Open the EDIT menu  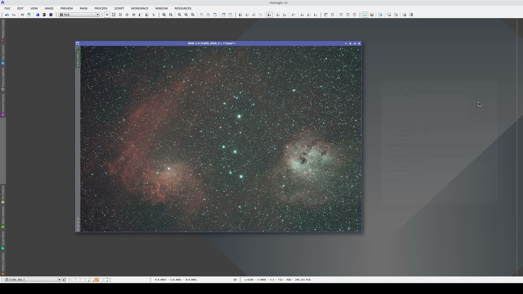coord(20,8)
